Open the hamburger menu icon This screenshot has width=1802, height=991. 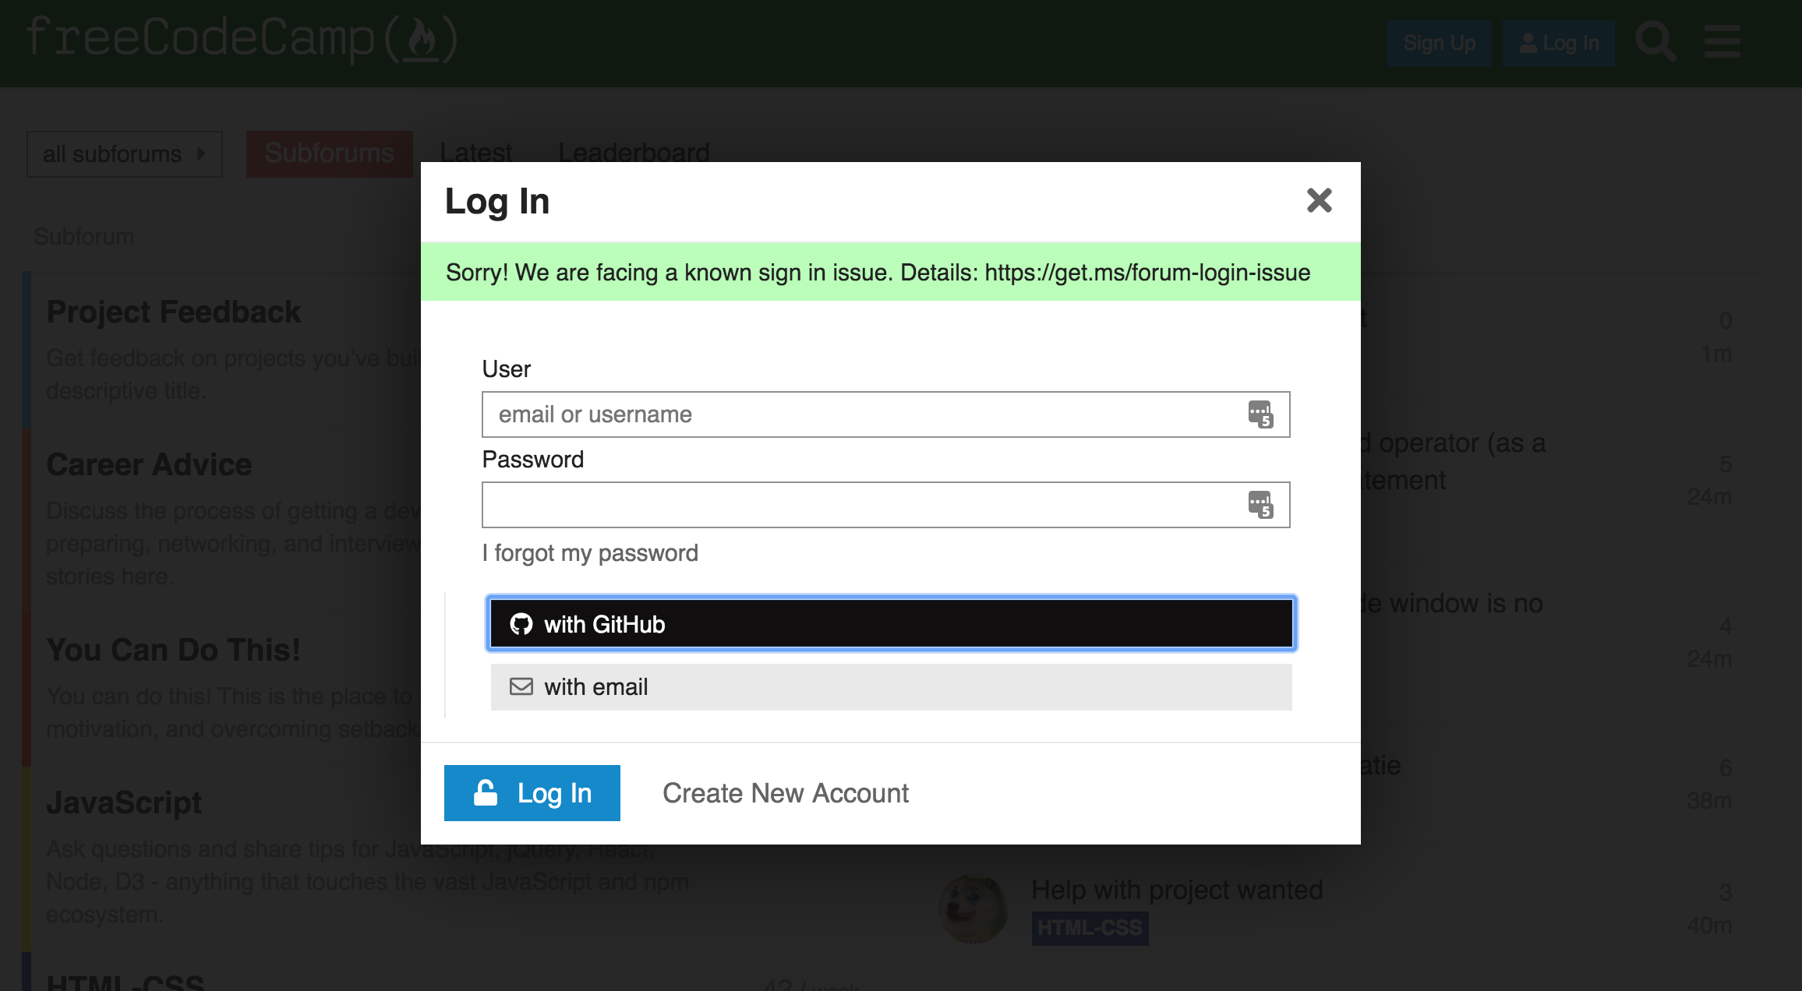1722,42
